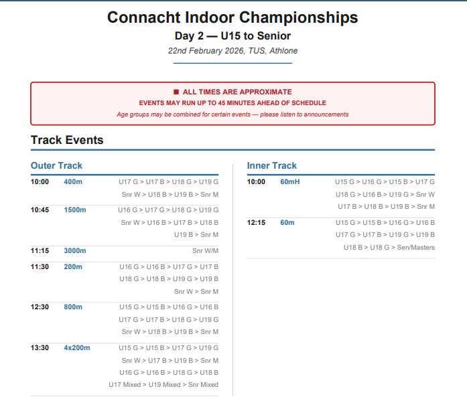Viewport: 467px width, 403px height.
Task: Click the 400m event link
Action: [72, 181]
